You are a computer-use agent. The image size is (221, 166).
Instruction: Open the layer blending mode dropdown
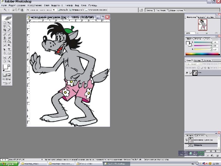coord(194,64)
